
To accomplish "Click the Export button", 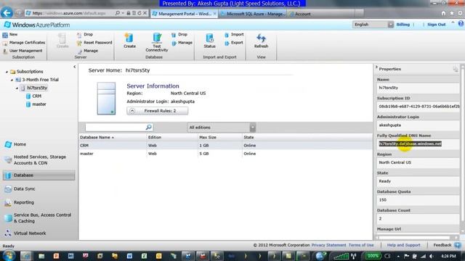I will (234, 43).
